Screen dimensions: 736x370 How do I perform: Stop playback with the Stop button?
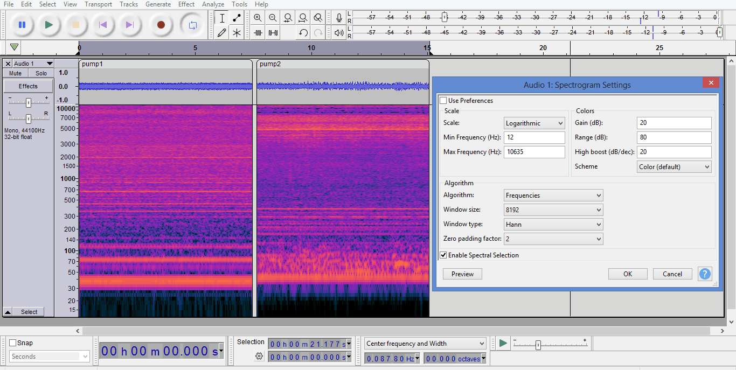click(76, 25)
